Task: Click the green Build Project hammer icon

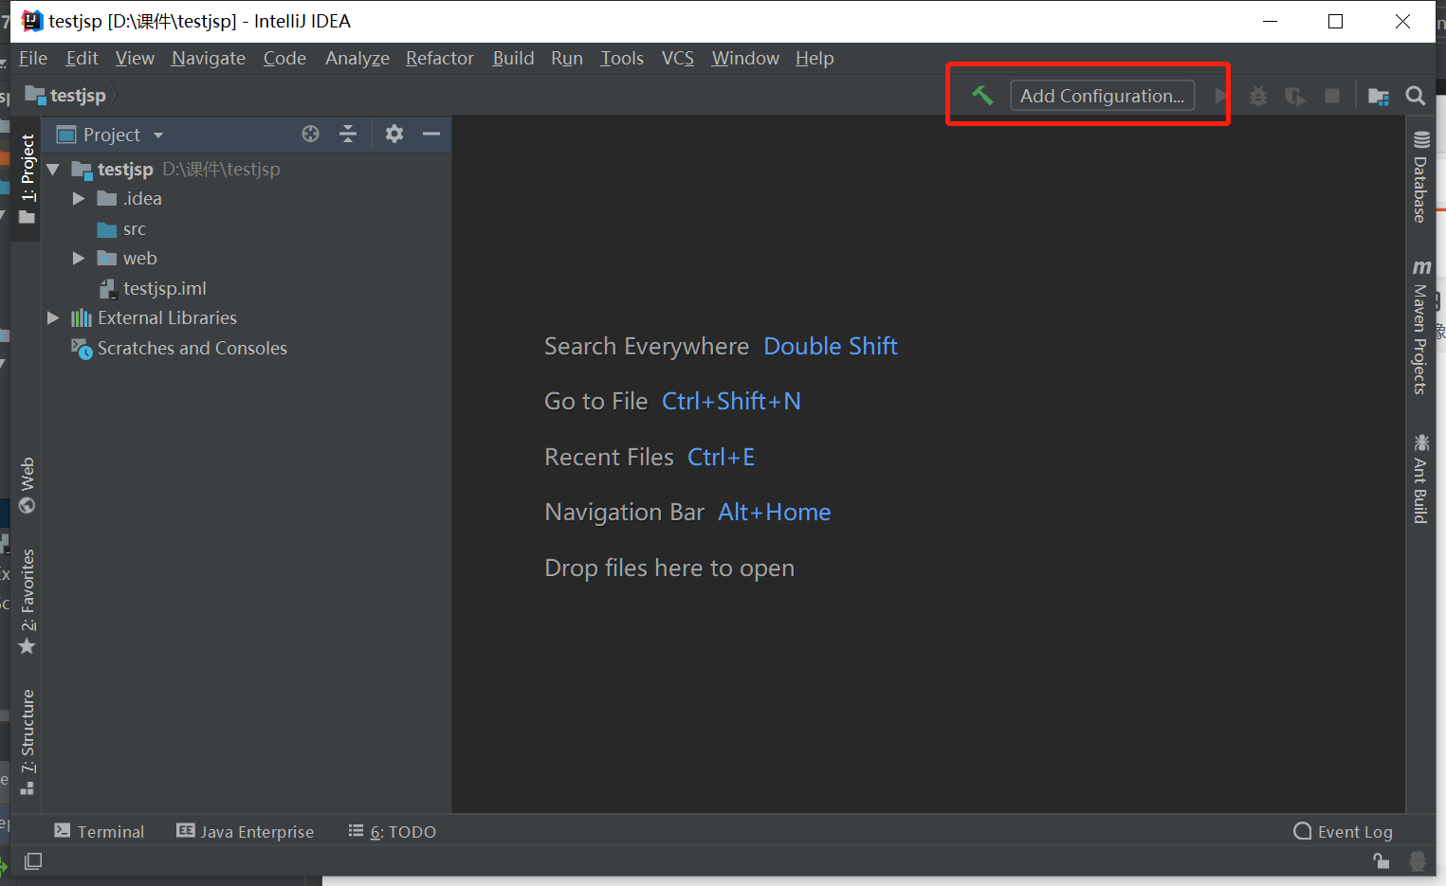Action: (x=982, y=95)
